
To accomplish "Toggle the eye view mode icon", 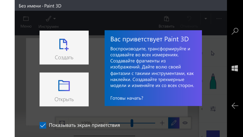I will pos(185,123).
